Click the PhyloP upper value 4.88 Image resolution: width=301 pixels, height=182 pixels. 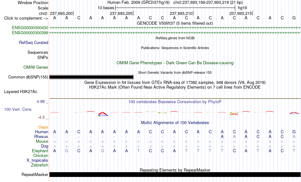click(x=41, y=102)
